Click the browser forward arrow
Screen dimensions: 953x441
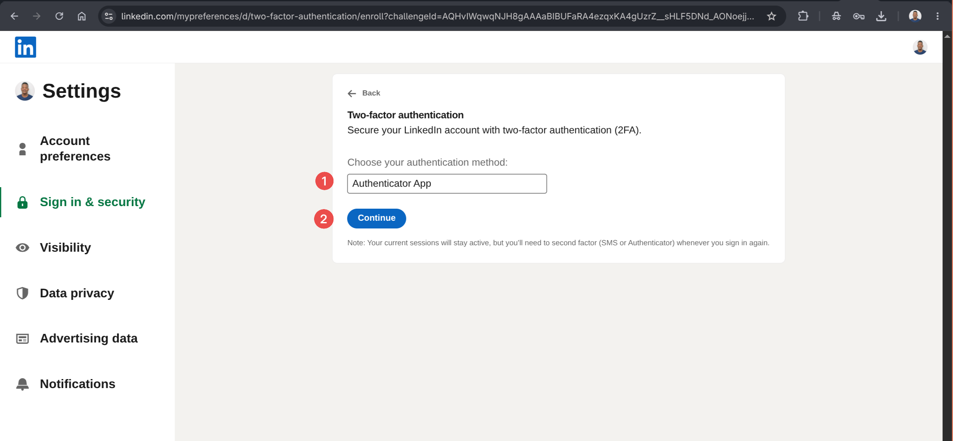click(x=37, y=16)
